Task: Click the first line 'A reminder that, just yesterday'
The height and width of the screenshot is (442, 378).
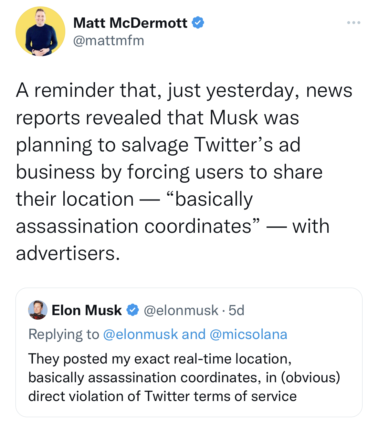Action: 184,90
